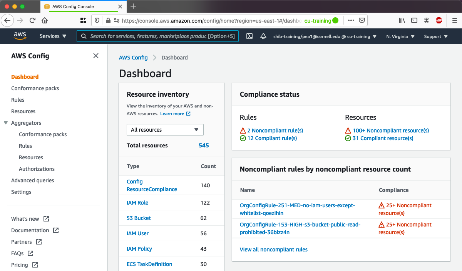Click the external link icon beside FAQs
This screenshot has width=462, height=271.
click(x=30, y=253)
